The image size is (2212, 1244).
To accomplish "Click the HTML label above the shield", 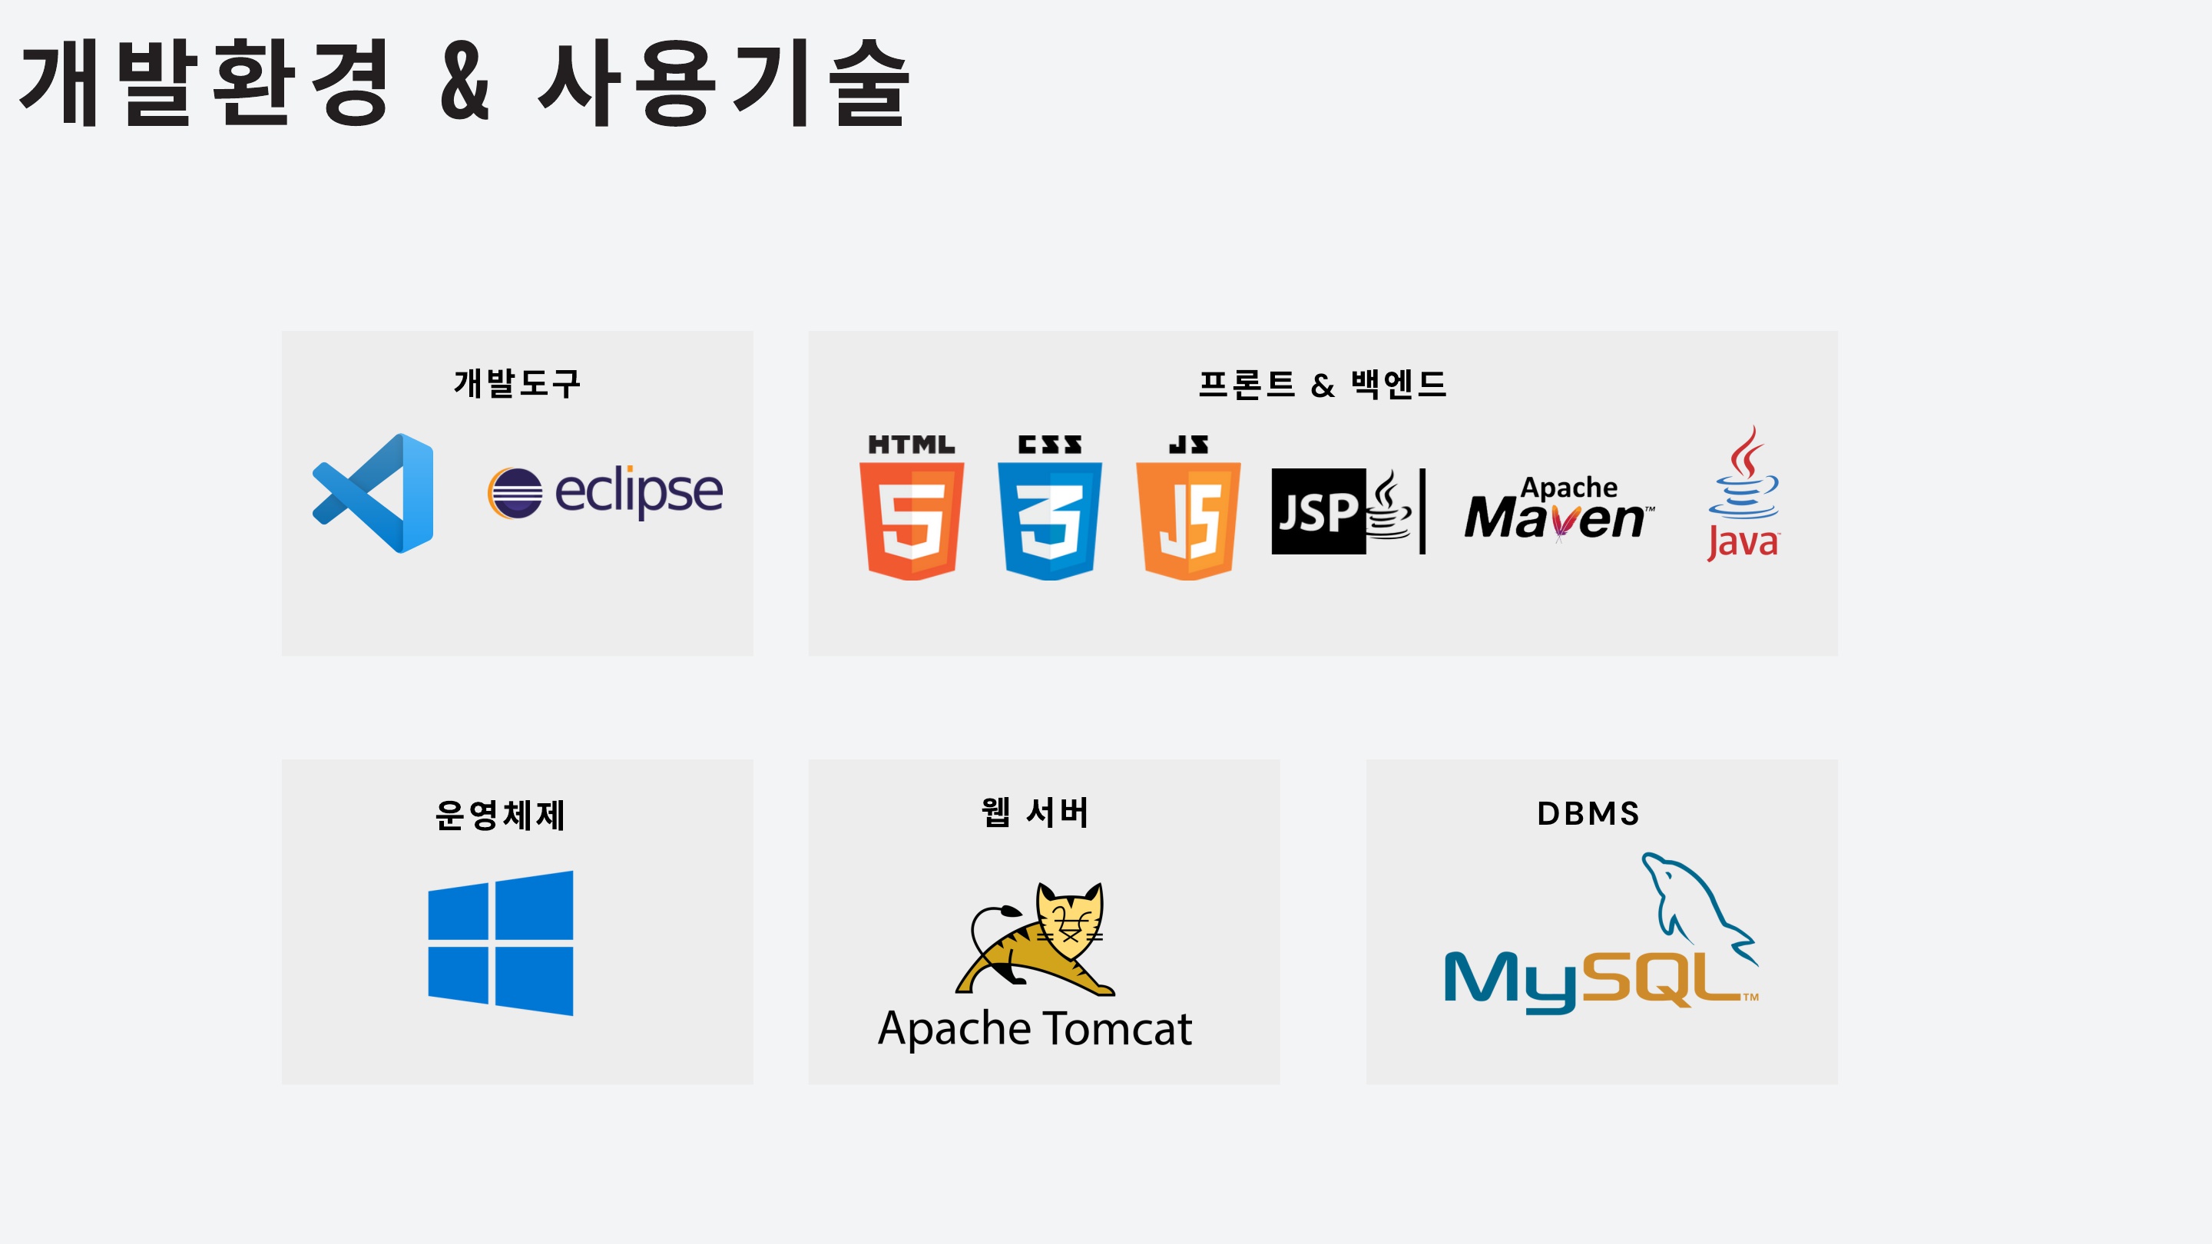I will 911,445.
